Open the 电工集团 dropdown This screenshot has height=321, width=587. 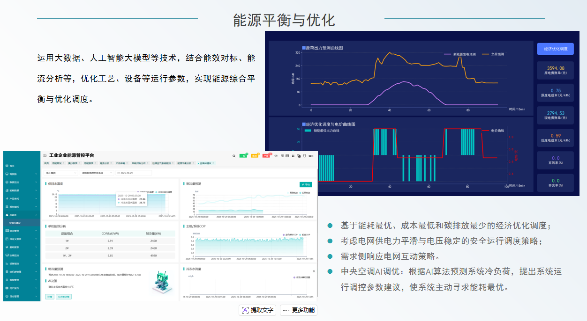point(61,173)
